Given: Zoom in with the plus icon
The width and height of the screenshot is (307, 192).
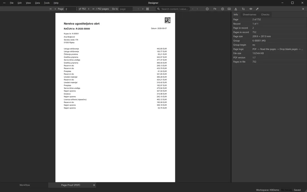Looking at the screenshot, I should (222, 9).
